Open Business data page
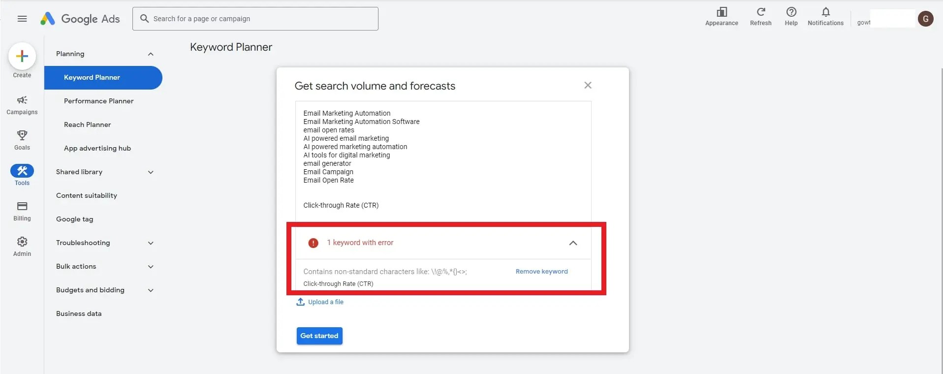Image resolution: width=943 pixels, height=374 pixels. coord(79,313)
